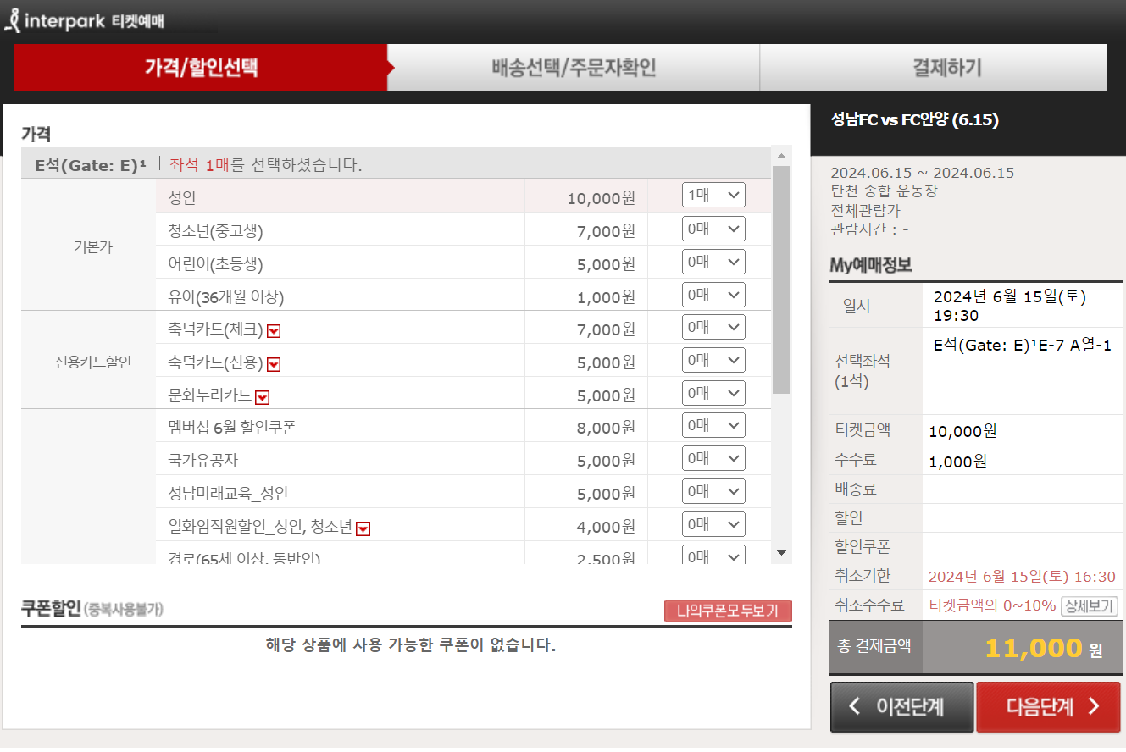Screen dimensions: 1126x752
Task: Click the 티켓금액의 0~10% text
Action: click(992, 606)
